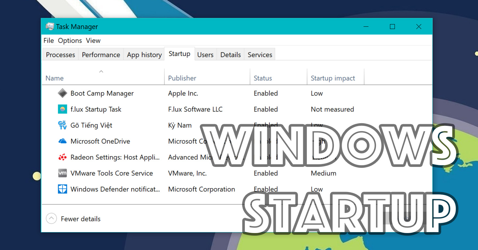Click the Not measured startup impact cell

pos(332,109)
